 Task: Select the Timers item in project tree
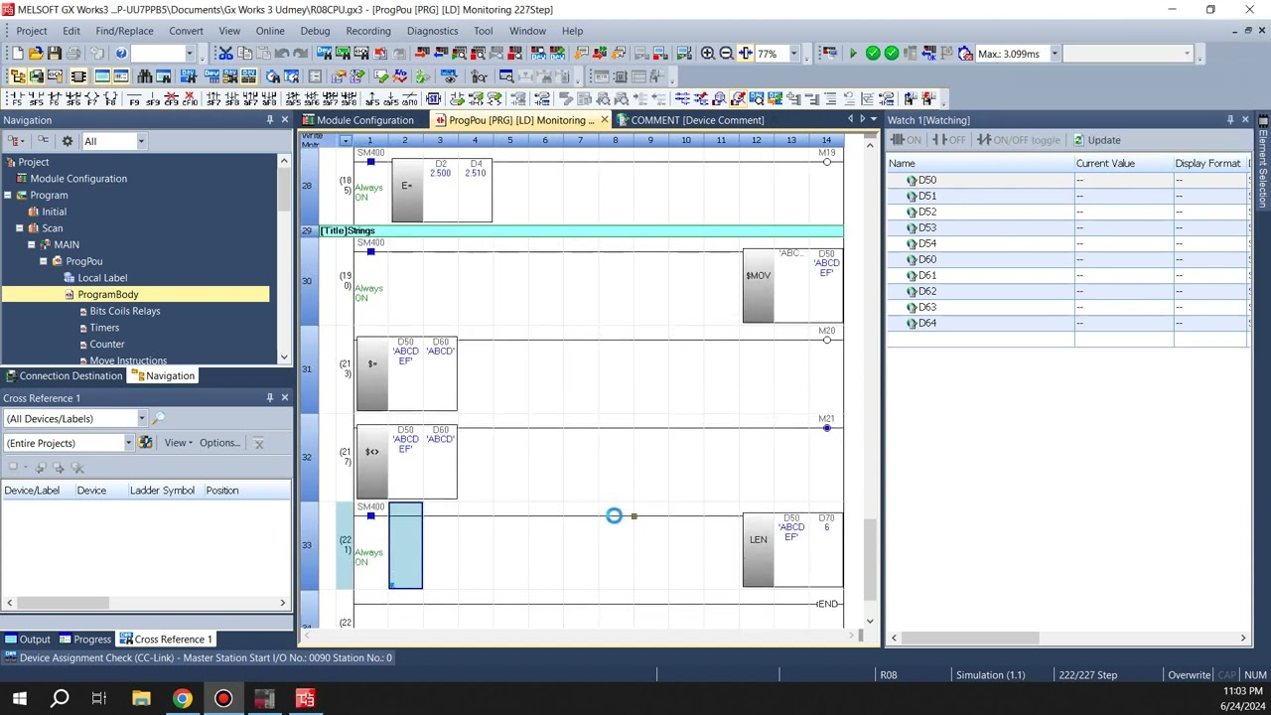(104, 328)
